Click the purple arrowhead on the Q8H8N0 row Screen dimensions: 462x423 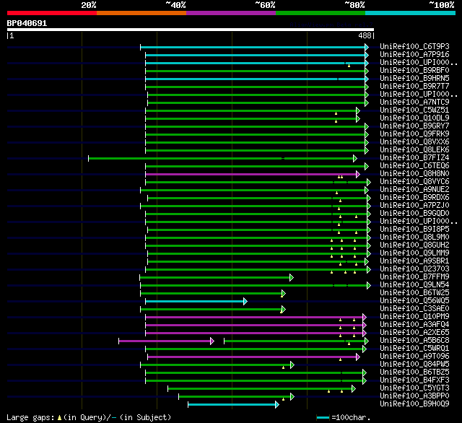[358, 174]
